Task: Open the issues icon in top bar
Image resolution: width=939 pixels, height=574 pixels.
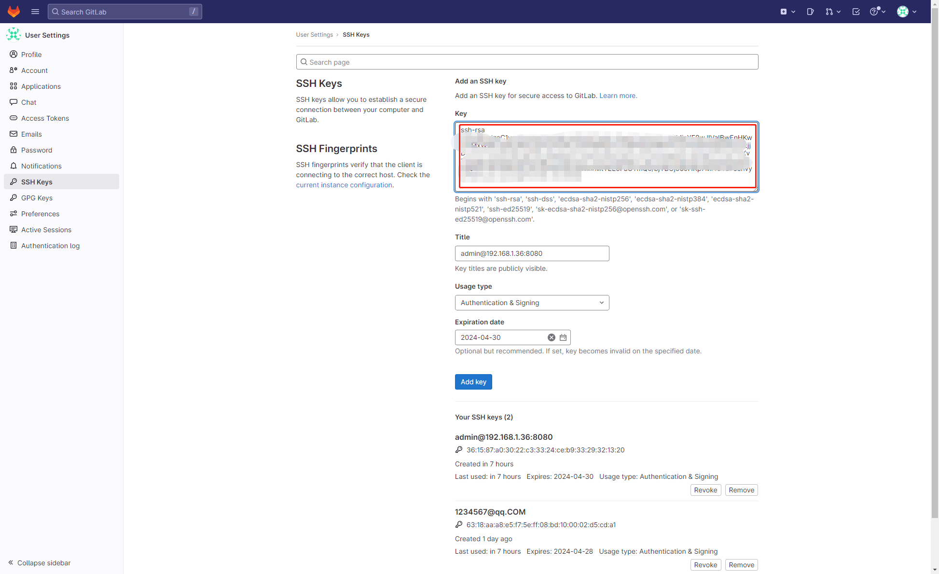Action: [810, 12]
